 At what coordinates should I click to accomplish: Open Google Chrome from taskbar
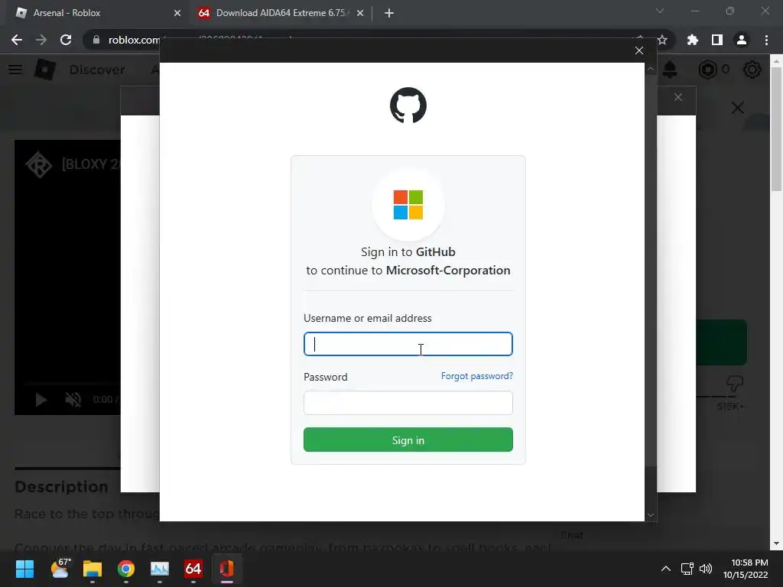point(126,569)
